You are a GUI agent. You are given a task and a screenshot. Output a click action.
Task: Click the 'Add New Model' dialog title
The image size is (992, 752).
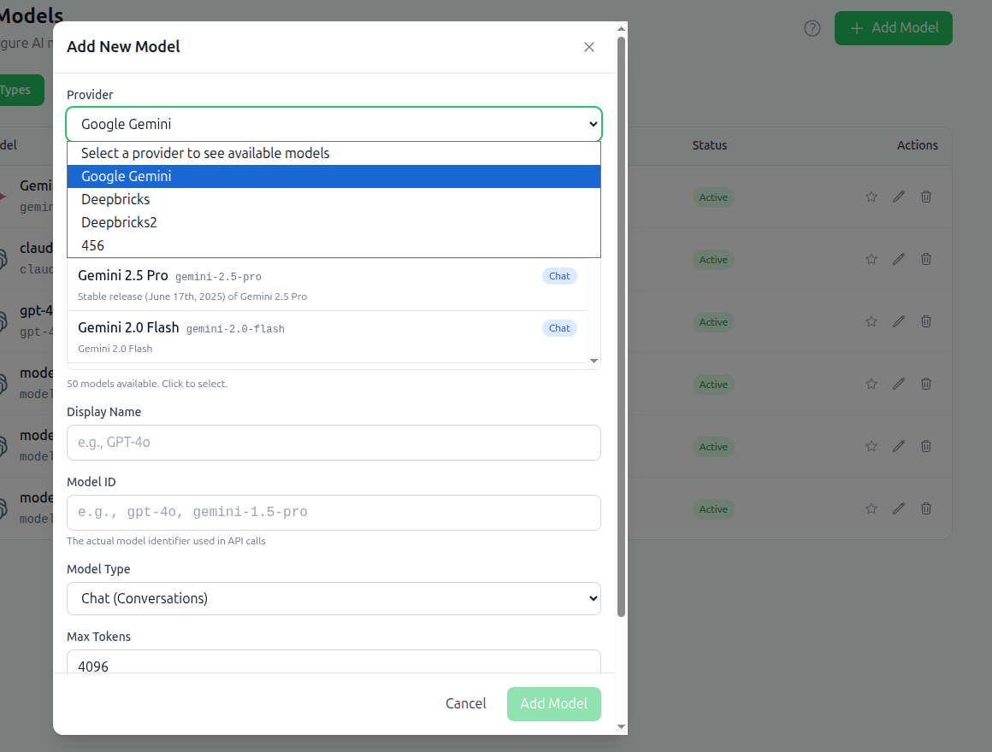[x=123, y=47]
